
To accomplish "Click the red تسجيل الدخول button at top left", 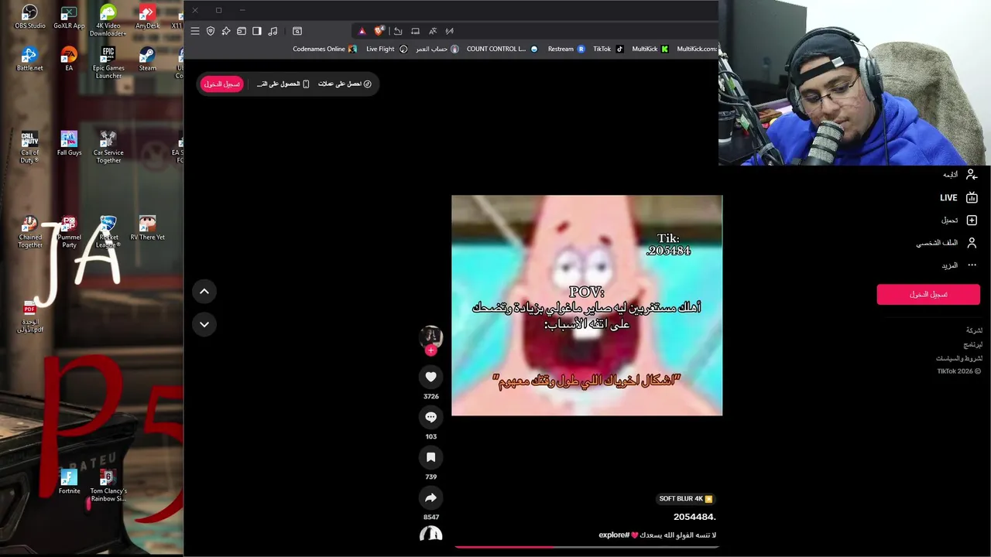I will coord(222,84).
